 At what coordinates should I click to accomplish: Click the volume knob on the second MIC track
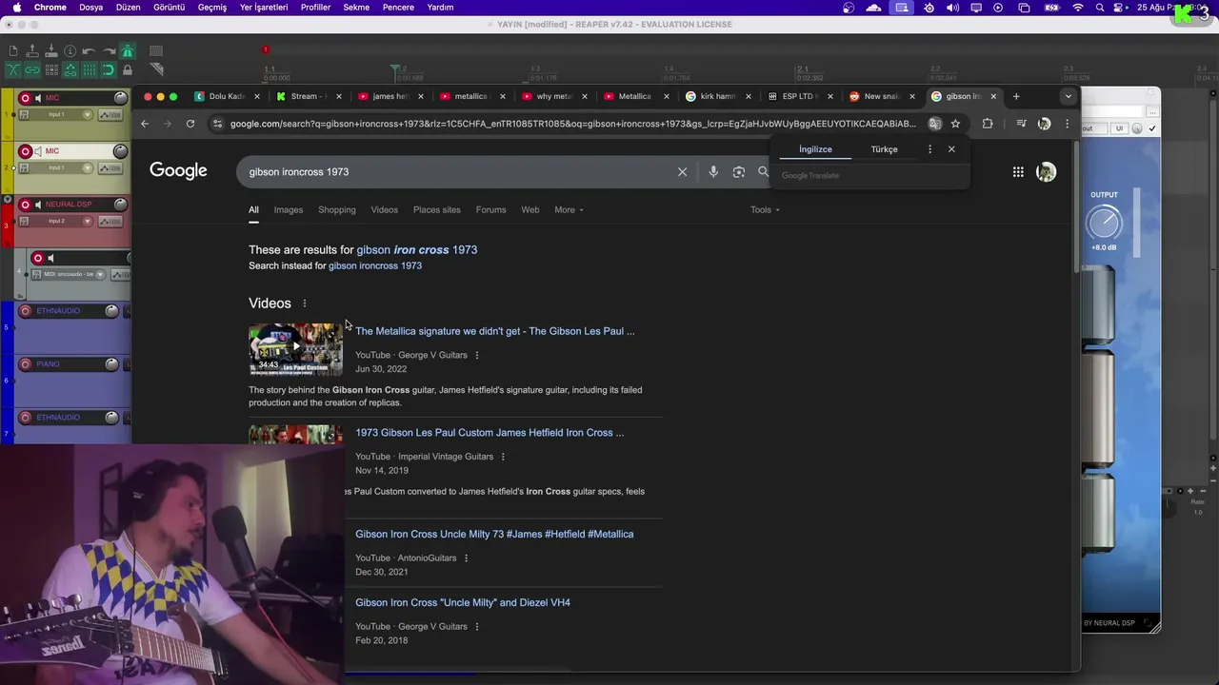click(120, 151)
